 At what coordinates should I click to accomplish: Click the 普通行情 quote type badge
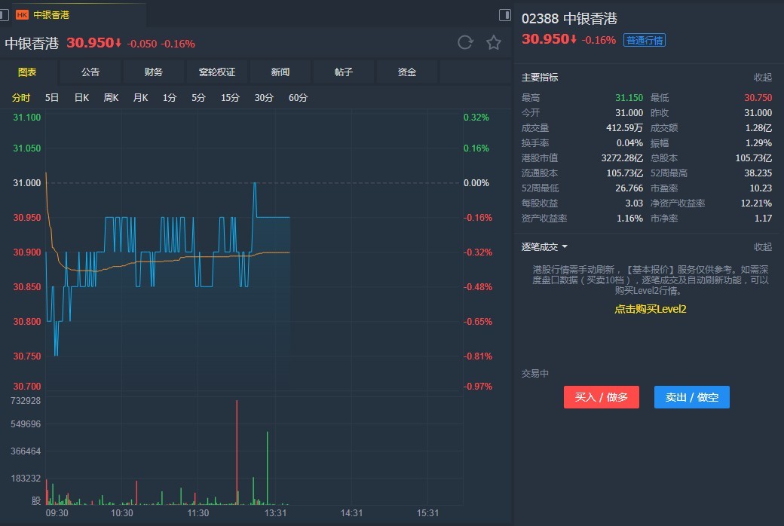point(645,41)
